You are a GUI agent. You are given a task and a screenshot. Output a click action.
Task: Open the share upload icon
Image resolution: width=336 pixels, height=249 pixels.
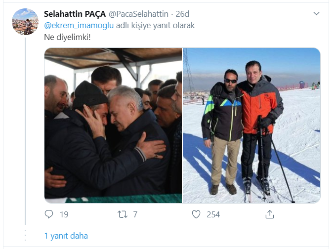(x=270, y=214)
